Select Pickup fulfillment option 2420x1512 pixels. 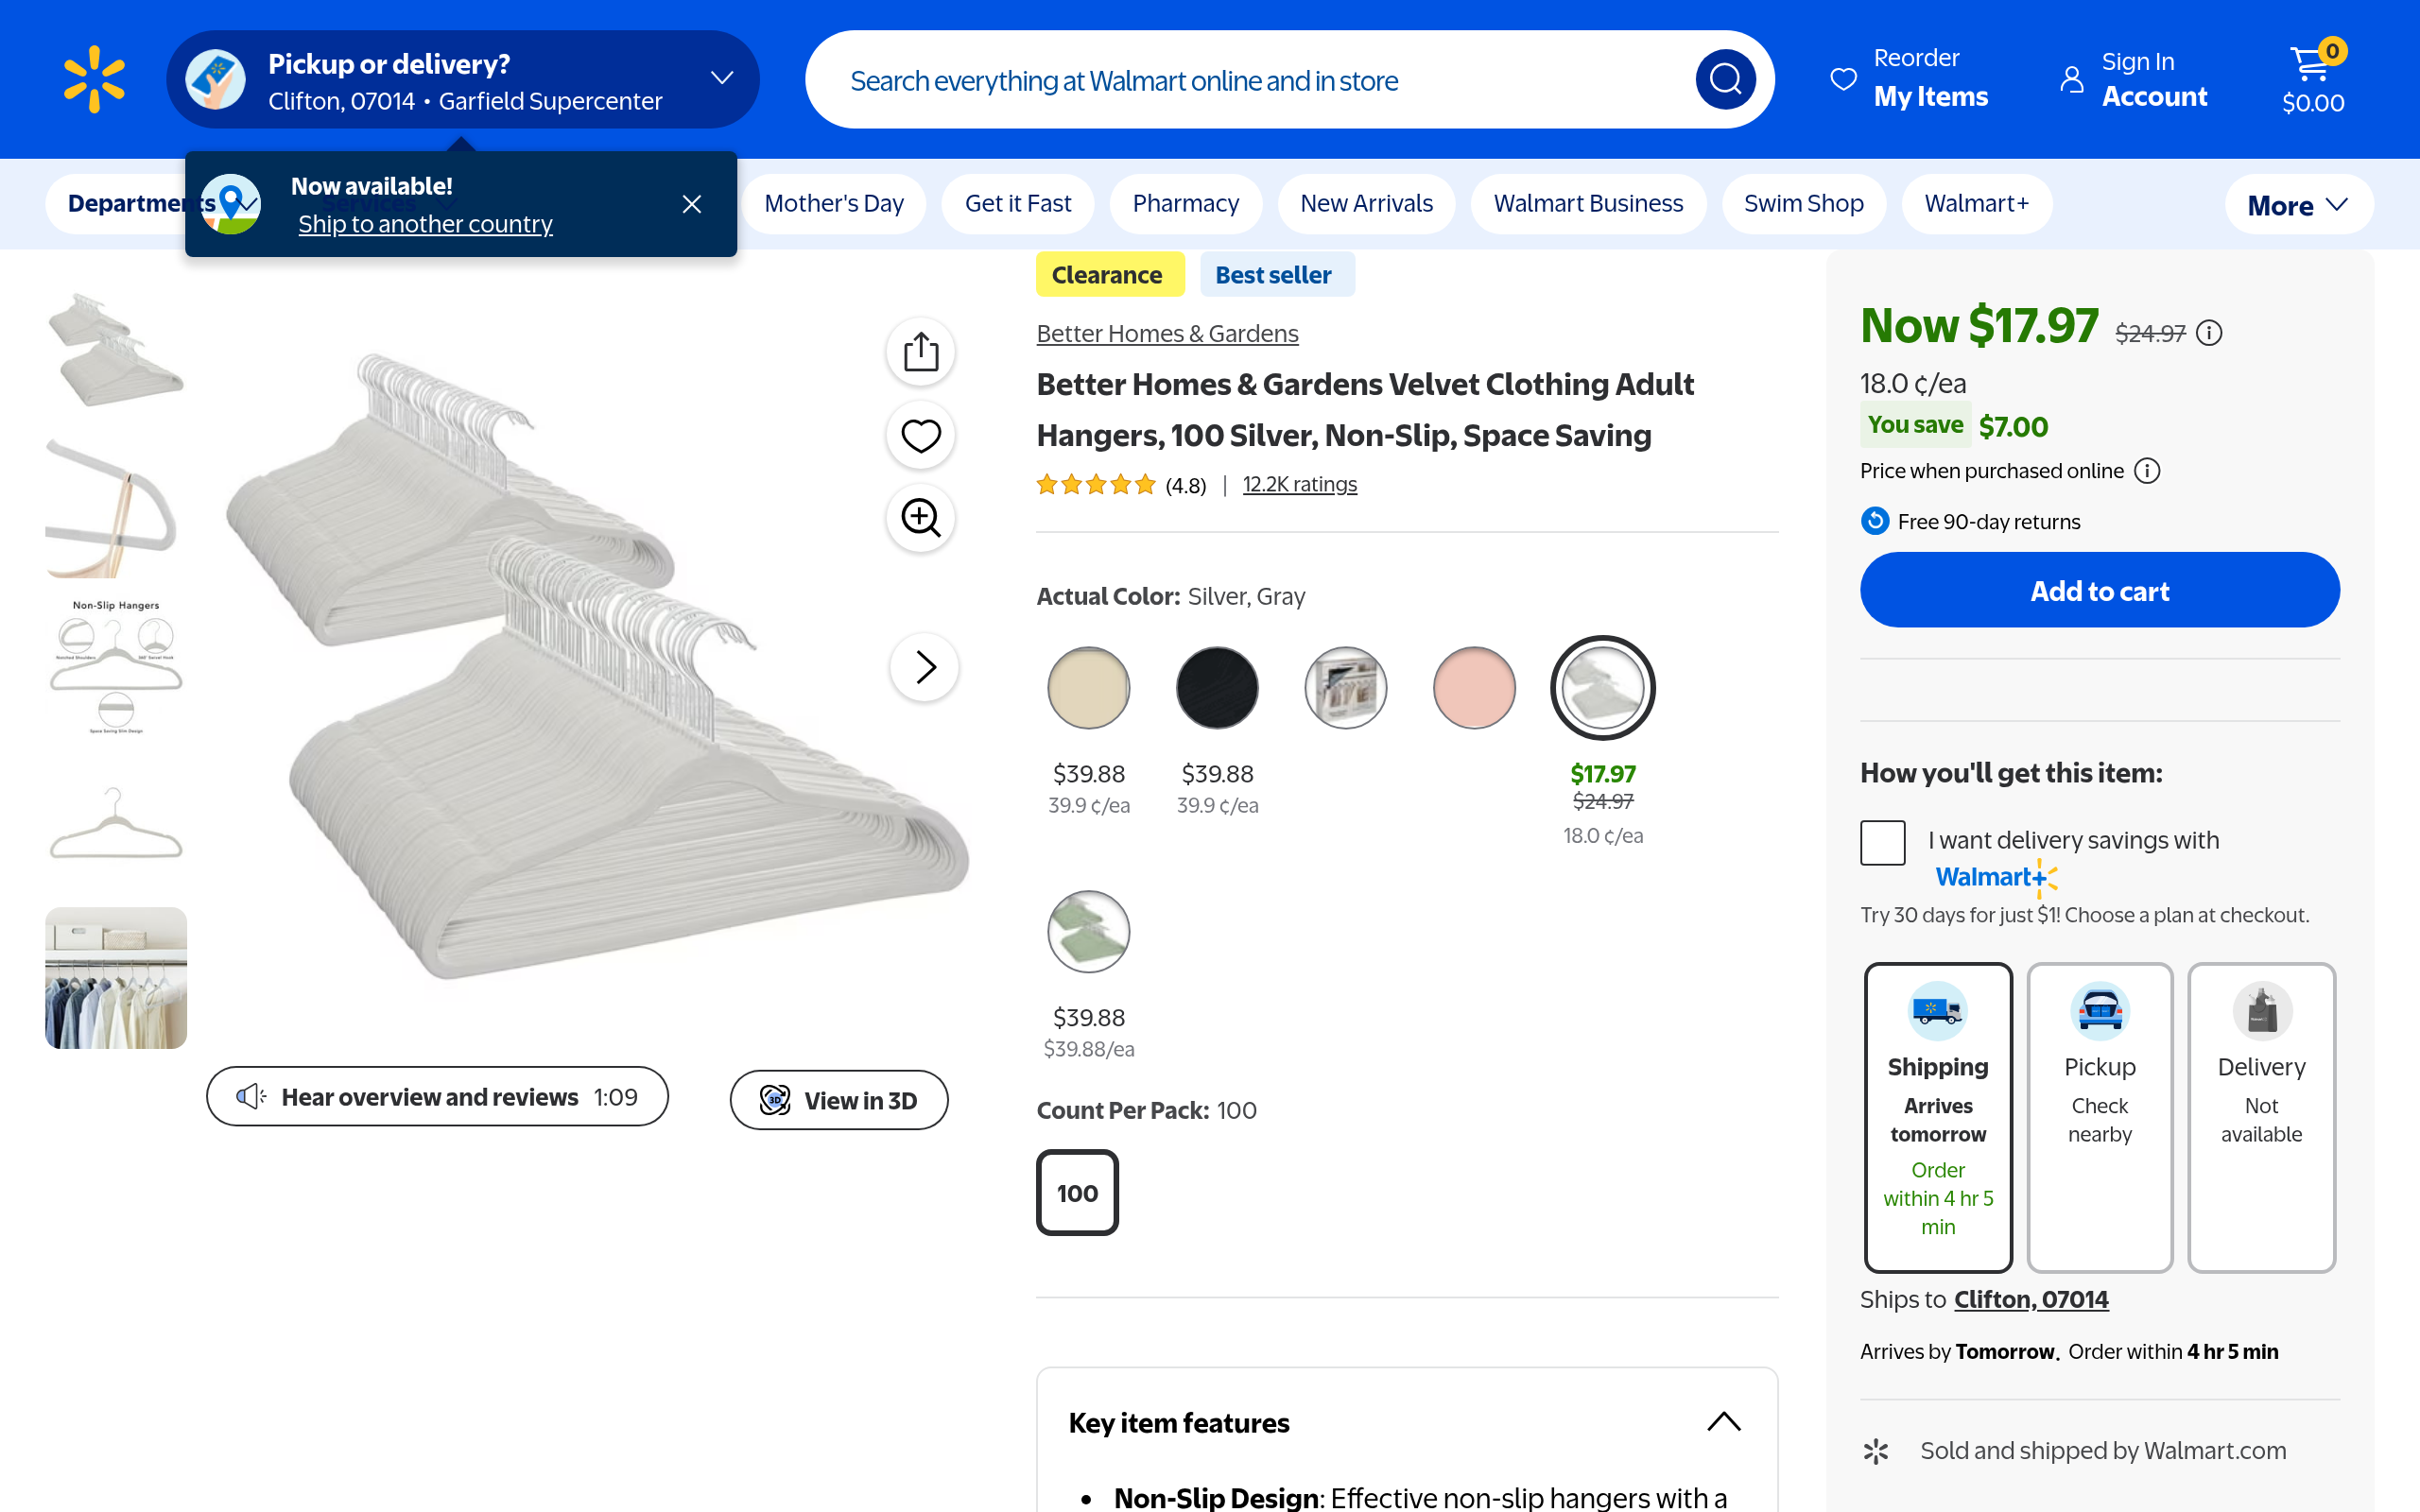click(x=2100, y=1117)
